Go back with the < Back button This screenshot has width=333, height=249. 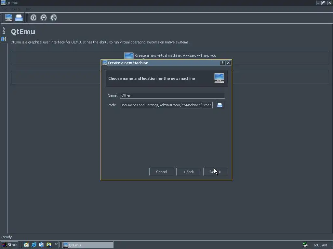click(x=188, y=172)
